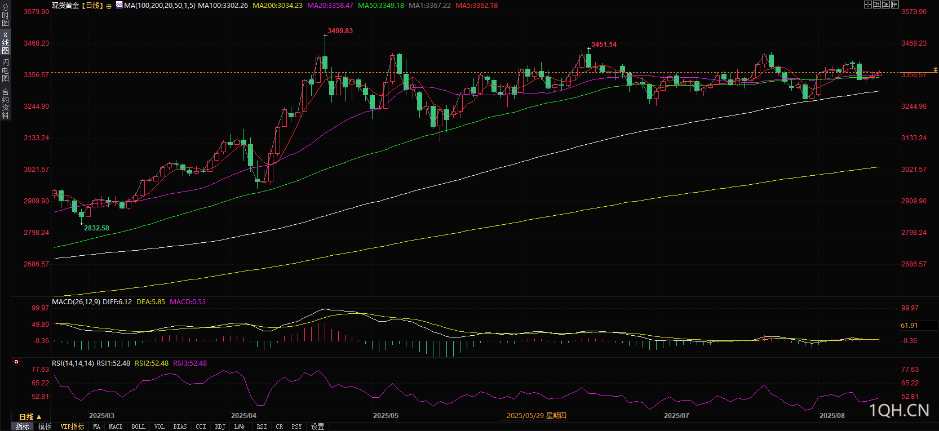The height and width of the screenshot is (431, 939).
Task: Open 设置 indicator settings
Action: (x=318, y=426)
